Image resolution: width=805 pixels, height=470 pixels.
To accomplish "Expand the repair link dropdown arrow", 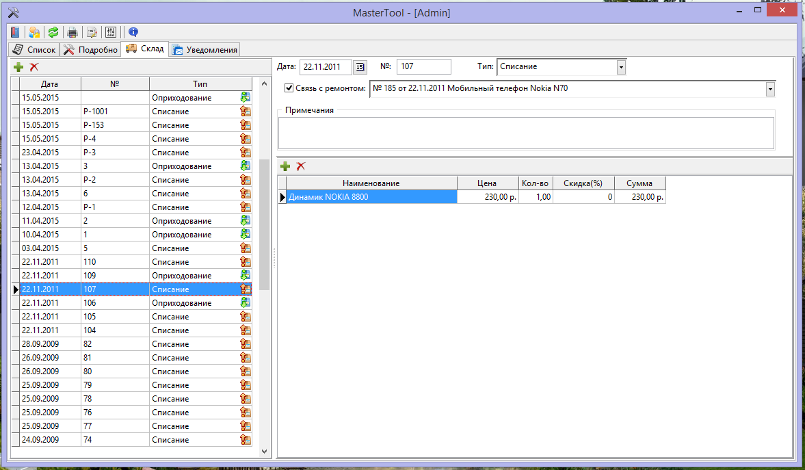I will point(770,89).
